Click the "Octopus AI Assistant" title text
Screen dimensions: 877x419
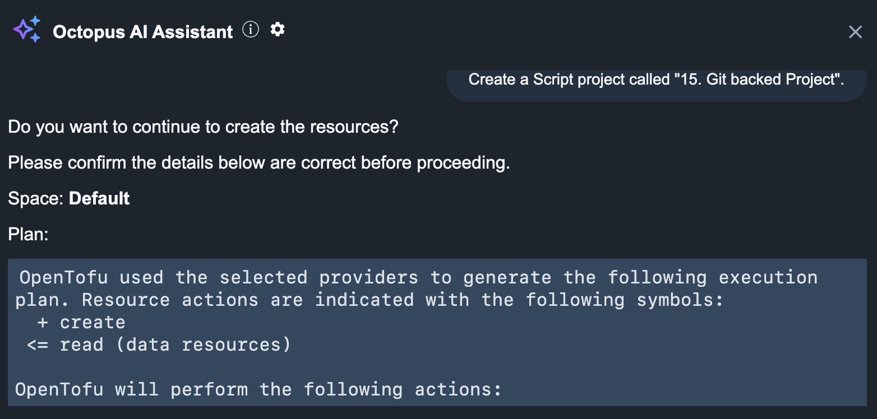click(x=142, y=31)
